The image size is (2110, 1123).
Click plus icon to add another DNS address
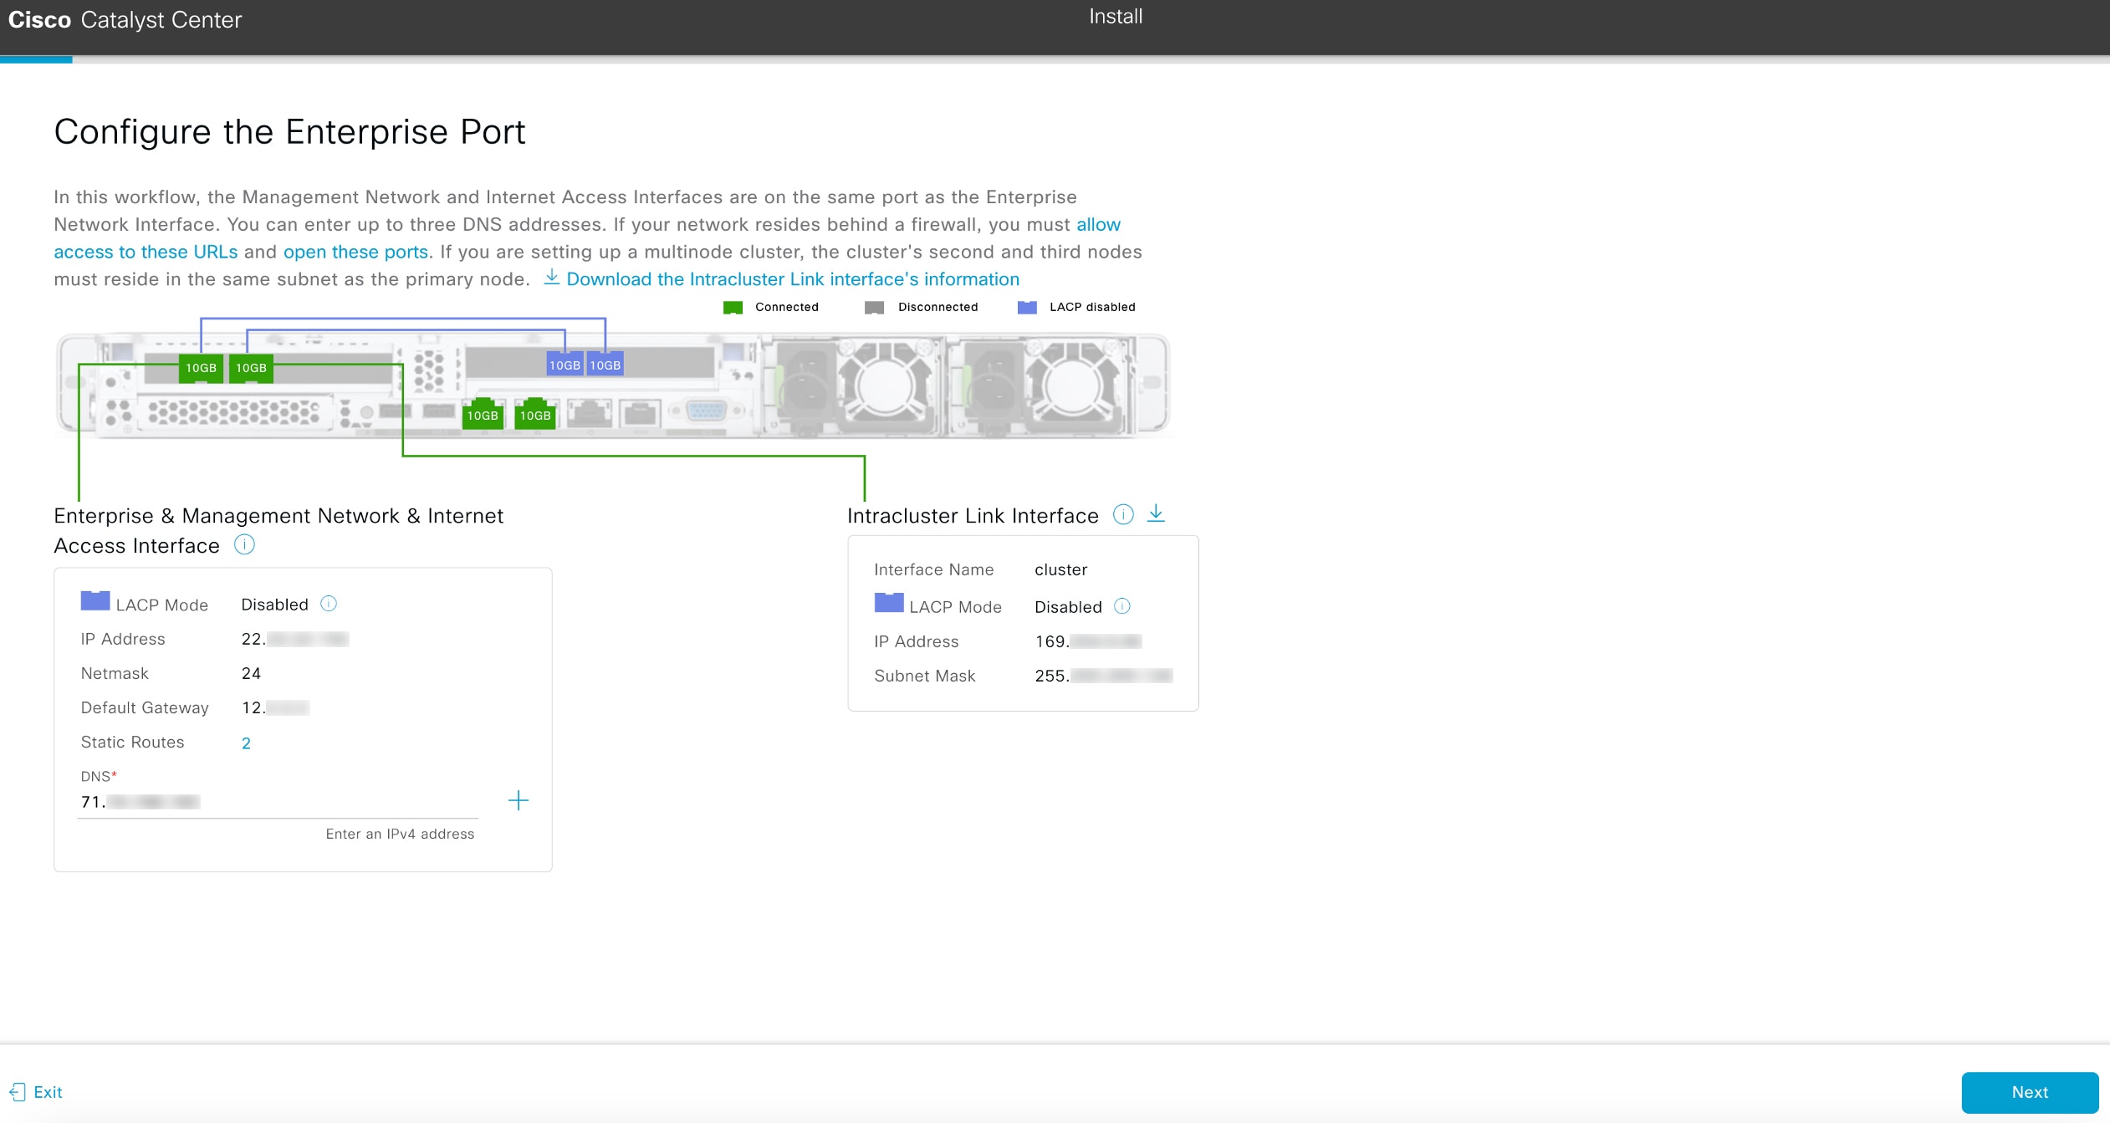click(x=519, y=800)
